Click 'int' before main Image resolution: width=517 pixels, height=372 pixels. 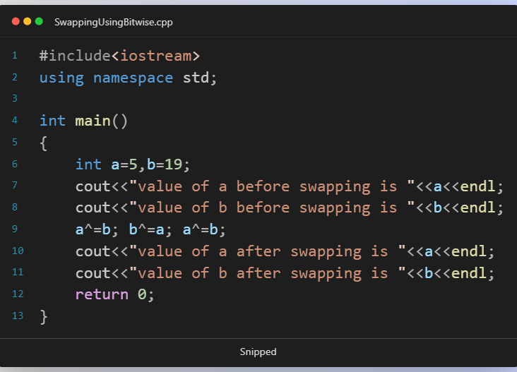(x=53, y=121)
